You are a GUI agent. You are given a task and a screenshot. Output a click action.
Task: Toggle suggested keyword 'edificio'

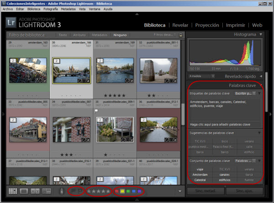[x=249, y=152]
